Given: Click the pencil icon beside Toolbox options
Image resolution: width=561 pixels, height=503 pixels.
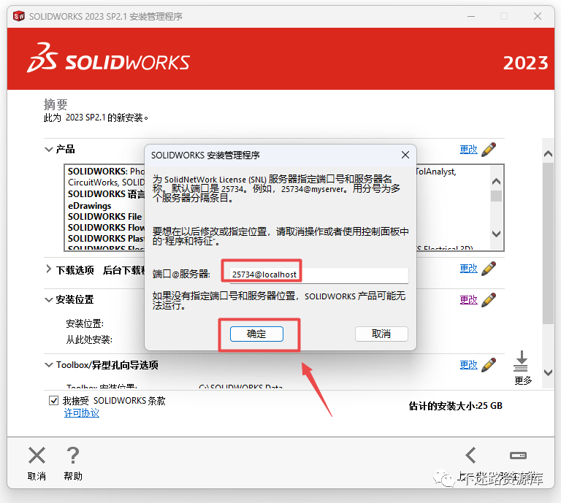Looking at the screenshot, I should 489,364.
